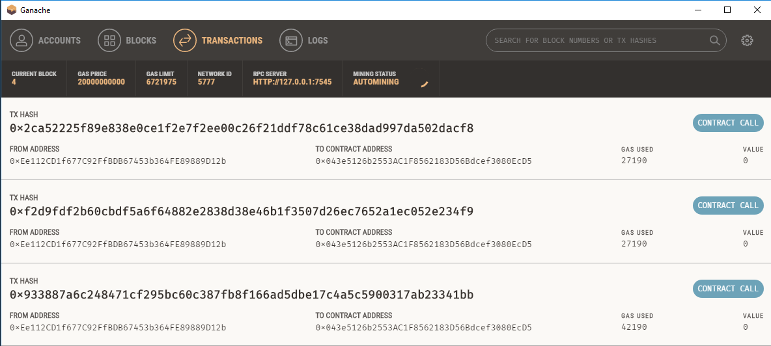
Task: Click from address in 0xf2d9 transaction row
Action: coord(117,244)
